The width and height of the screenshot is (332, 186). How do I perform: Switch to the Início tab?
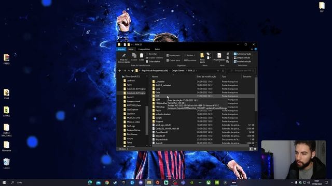coord(131,49)
